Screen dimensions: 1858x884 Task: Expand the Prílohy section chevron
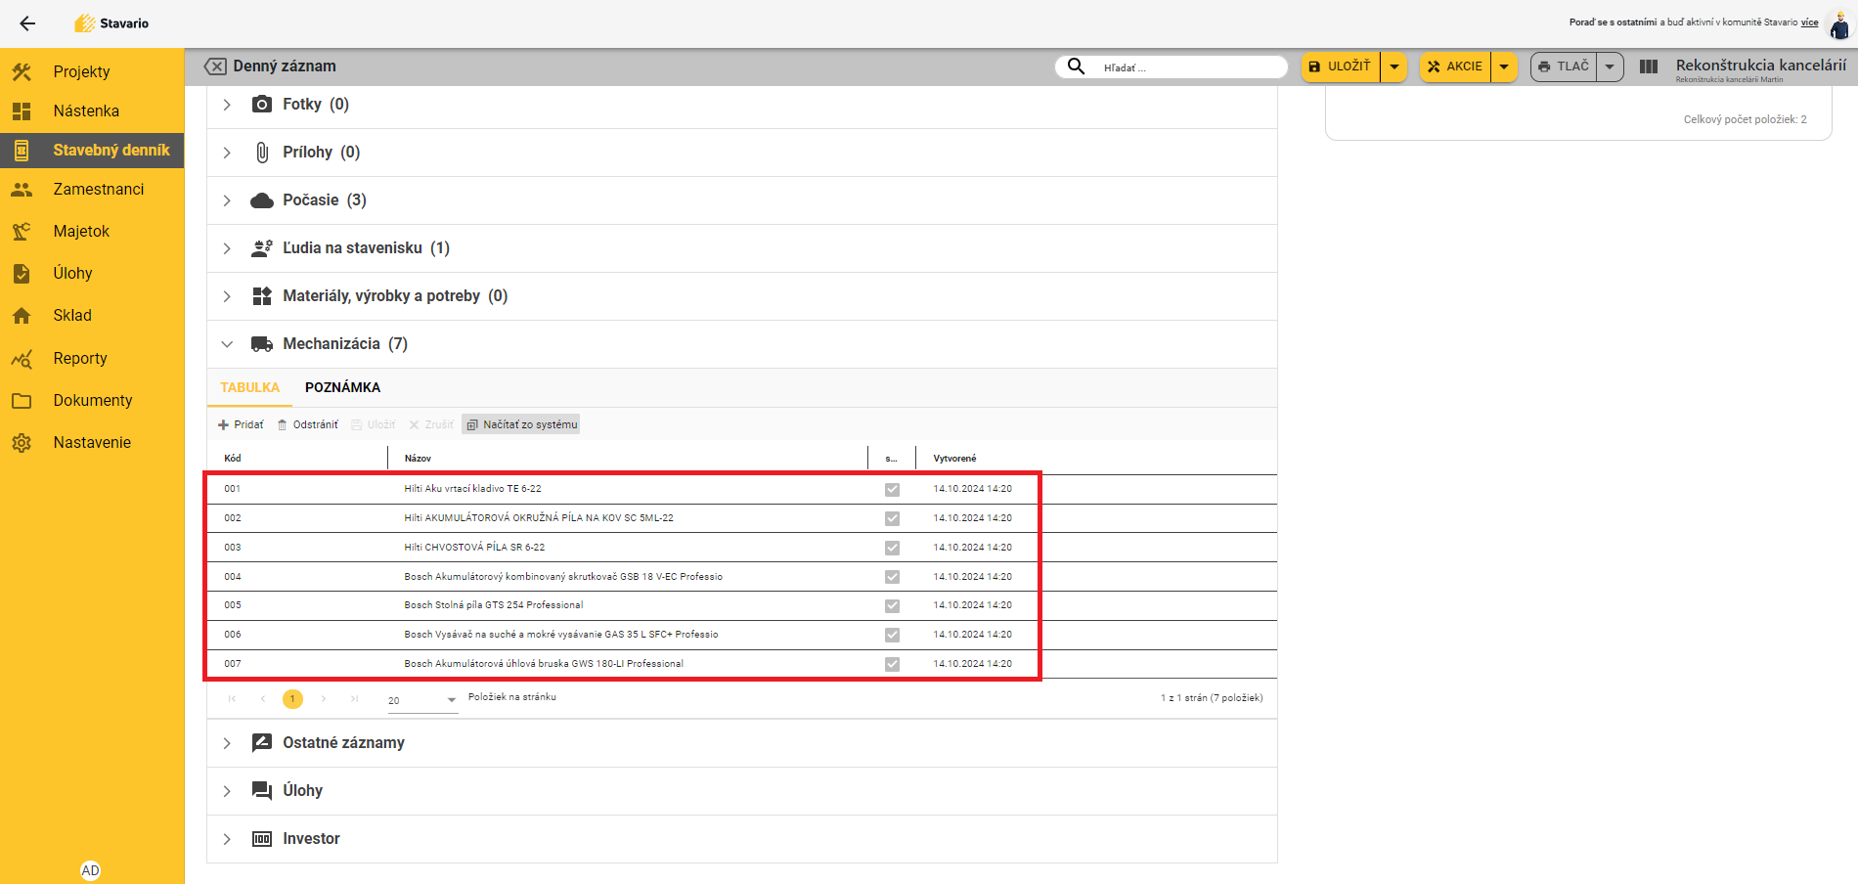pos(227,153)
